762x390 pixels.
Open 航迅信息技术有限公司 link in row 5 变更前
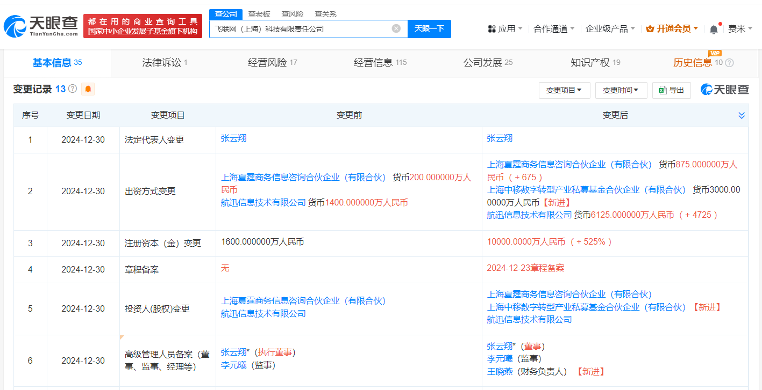[x=263, y=313]
